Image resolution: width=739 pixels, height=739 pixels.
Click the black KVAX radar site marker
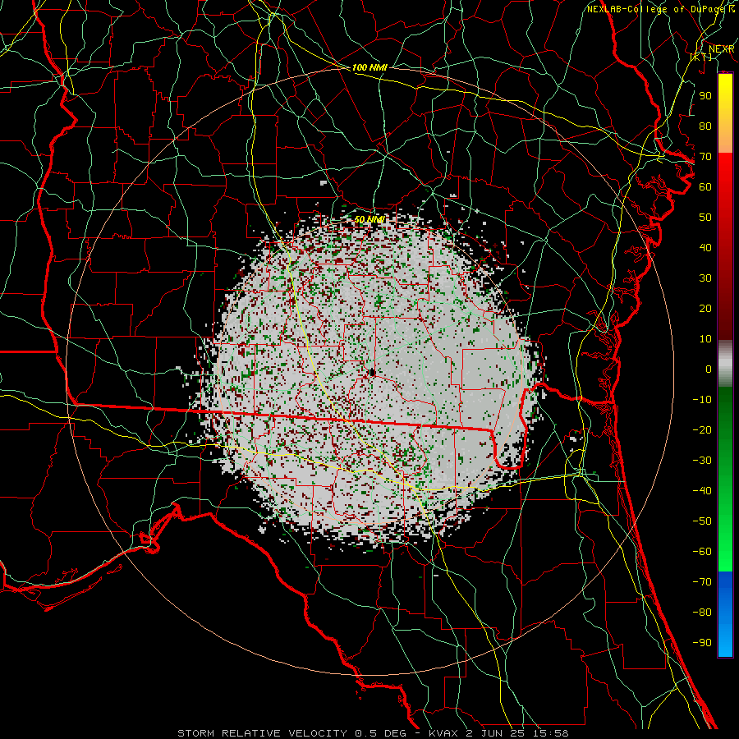tap(372, 373)
